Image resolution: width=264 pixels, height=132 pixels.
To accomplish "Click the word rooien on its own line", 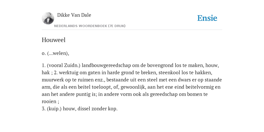I will click(x=49, y=102).
